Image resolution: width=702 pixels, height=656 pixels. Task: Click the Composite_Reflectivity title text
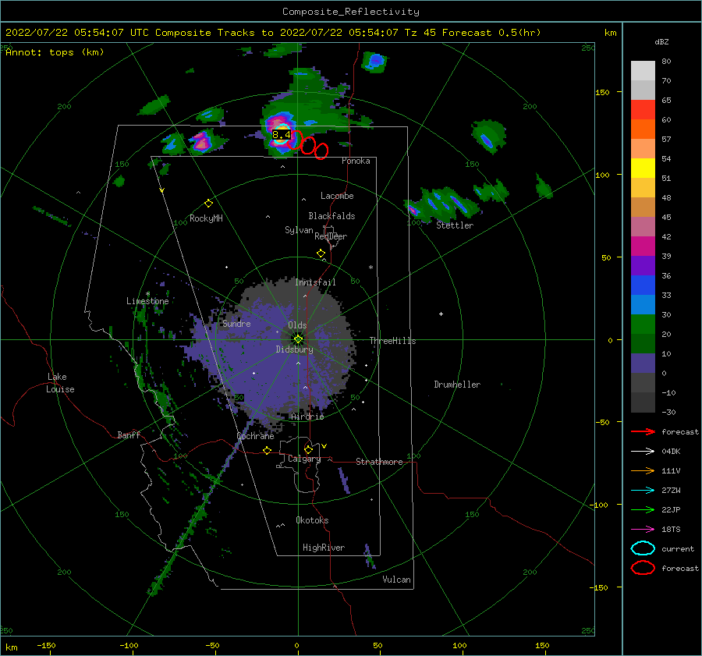pyautogui.click(x=350, y=12)
